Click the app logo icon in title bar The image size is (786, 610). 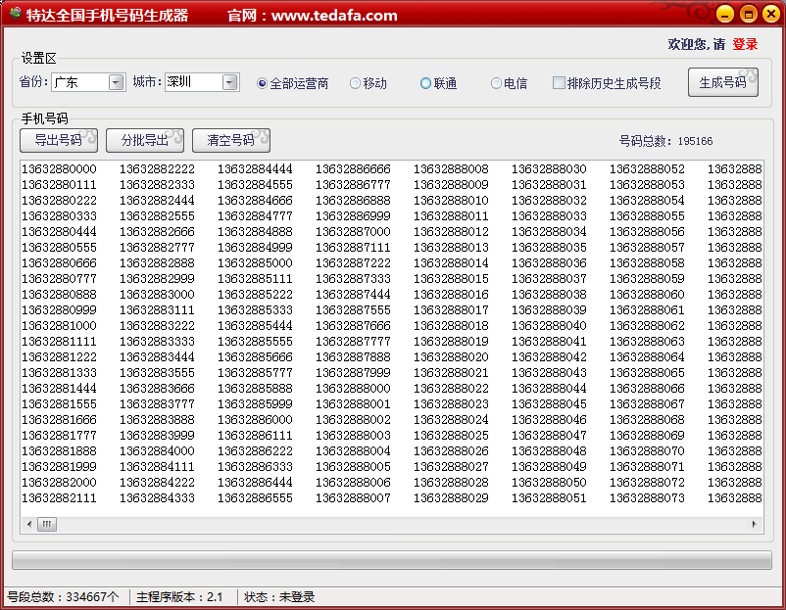[x=14, y=15]
